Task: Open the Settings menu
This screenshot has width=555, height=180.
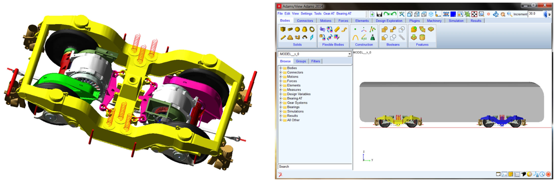Action: [x=306, y=14]
